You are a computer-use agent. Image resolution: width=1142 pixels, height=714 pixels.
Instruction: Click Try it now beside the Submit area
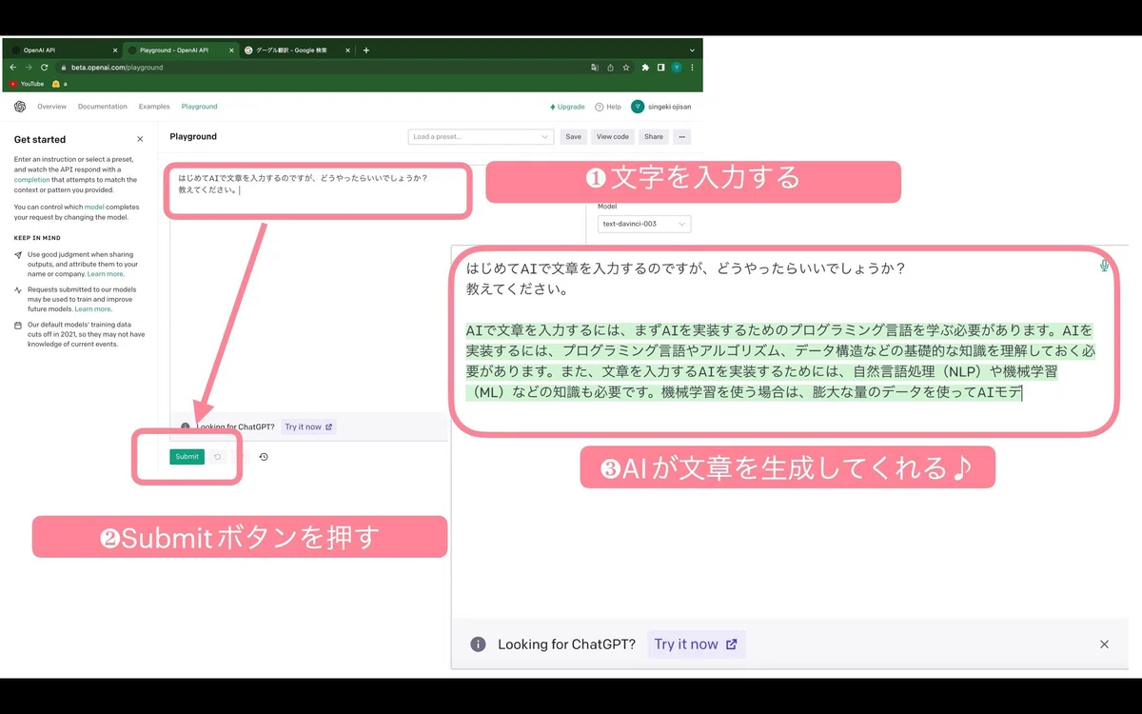coord(308,427)
